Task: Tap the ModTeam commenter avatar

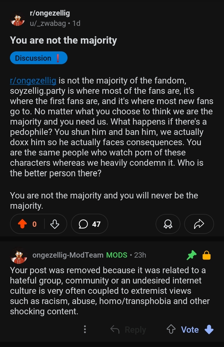Action: point(19,255)
